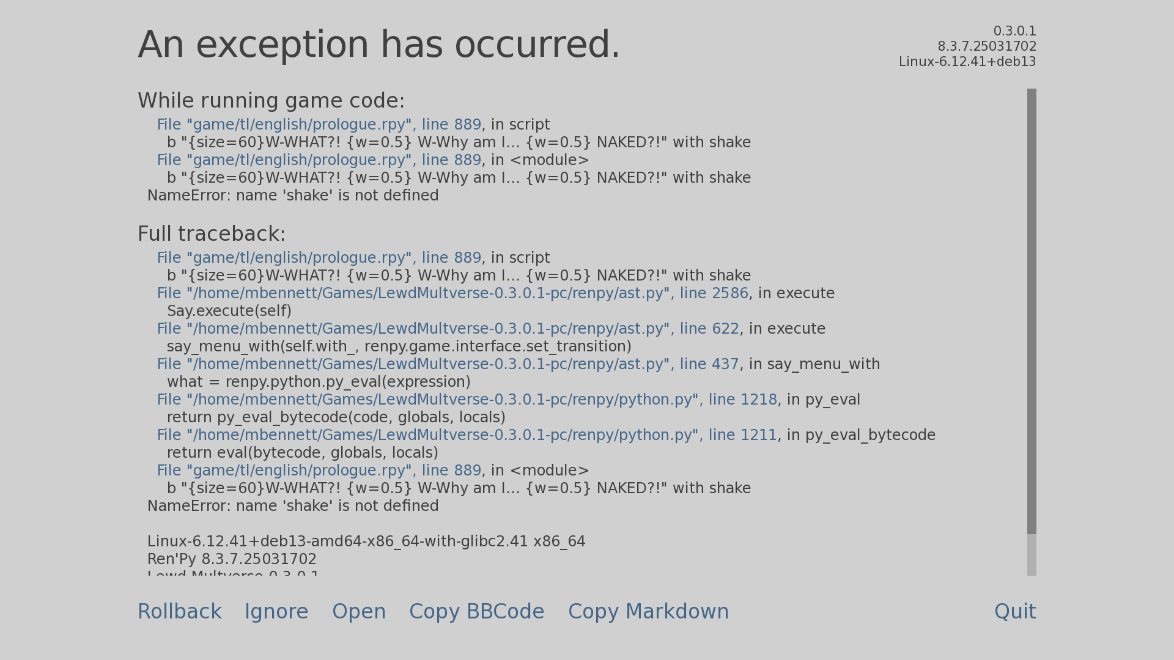Click the vertical scrollbar thumb
The image size is (1174, 660).
coord(1032,311)
